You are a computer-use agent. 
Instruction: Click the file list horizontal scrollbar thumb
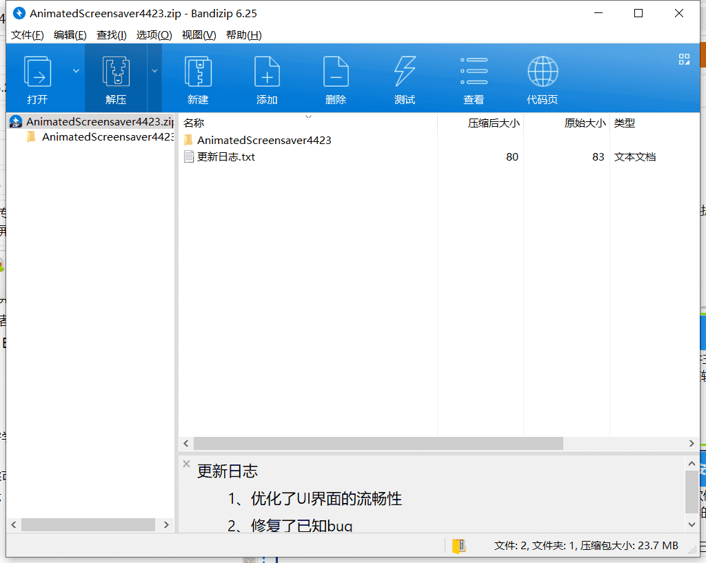(x=379, y=444)
